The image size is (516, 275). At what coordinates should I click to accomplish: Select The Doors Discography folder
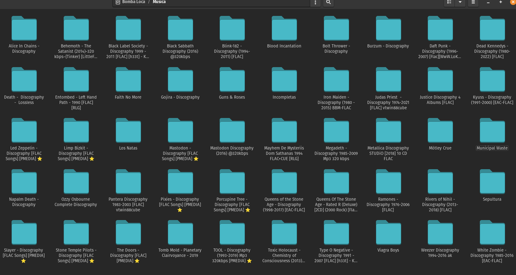click(x=128, y=232)
